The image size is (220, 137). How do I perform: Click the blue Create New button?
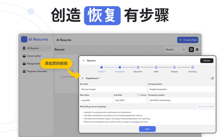pyautogui.click(x=188, y=40)
